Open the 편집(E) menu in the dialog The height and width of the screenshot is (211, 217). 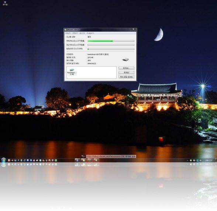click(x=75, y=33)
